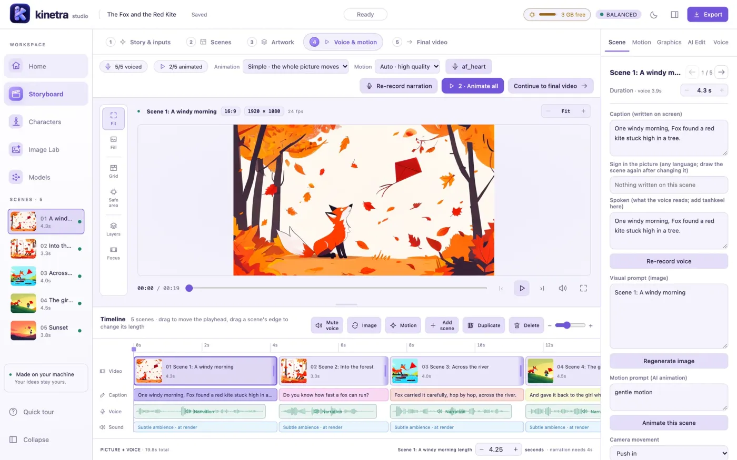
Task: Select the Fit view tool
Action: pyautogui.click(x=113, y=118)
